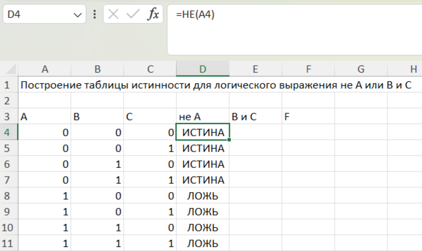This screenshot has width=422, height=251.
Task: Select row 3 header
Action: [x=9, y=116]
